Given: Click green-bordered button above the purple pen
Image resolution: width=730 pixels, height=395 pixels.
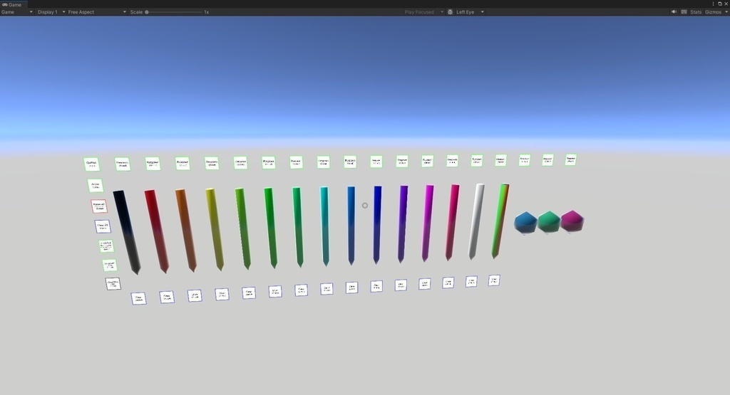Looking at the screenshot, I should (402, 162).
